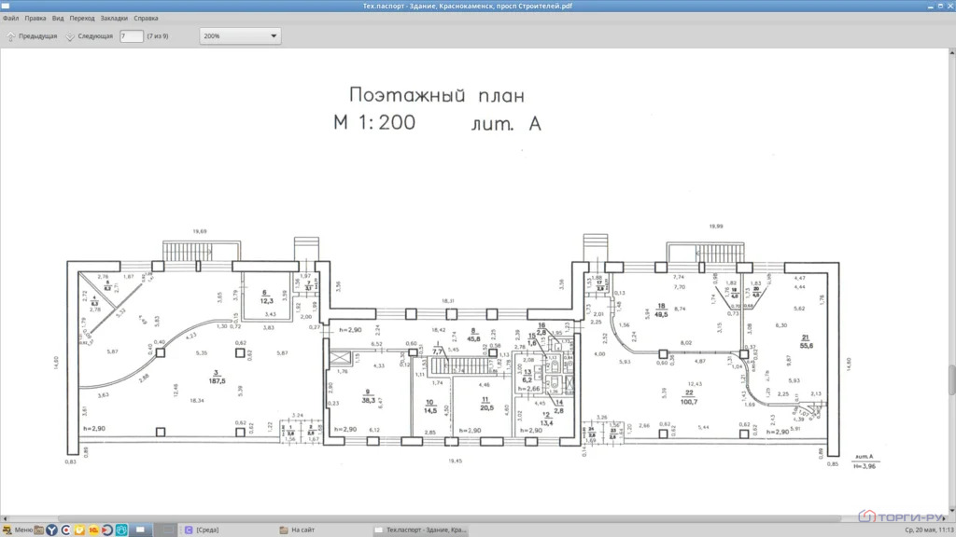Open the Меню start button
The height and width of the screenshot is (537, 956).
click(x=17, y=530)
